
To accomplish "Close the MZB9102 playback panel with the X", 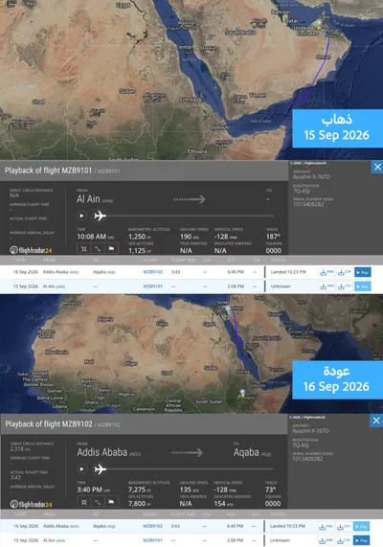I will [x=376, y=421].
